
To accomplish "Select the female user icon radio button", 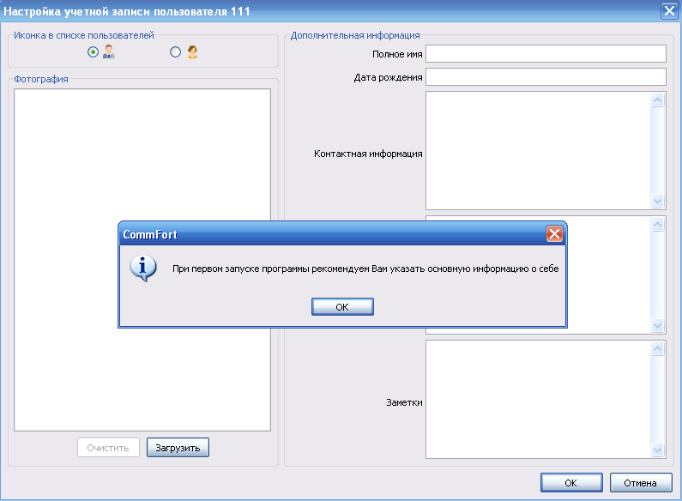I will [175, 52].
